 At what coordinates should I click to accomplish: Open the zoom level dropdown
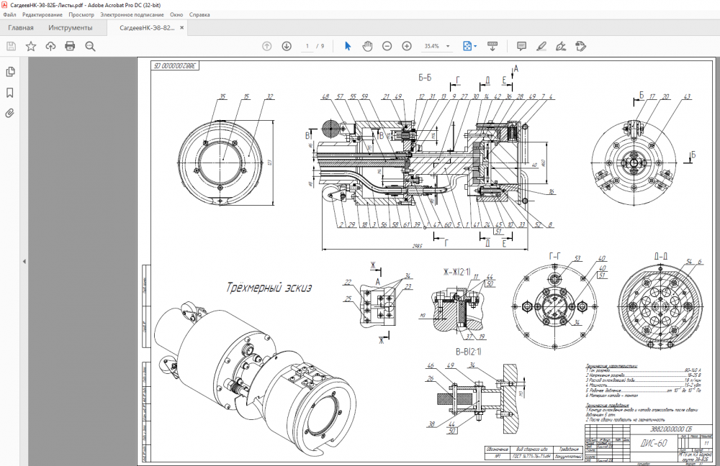coord(449,46)
